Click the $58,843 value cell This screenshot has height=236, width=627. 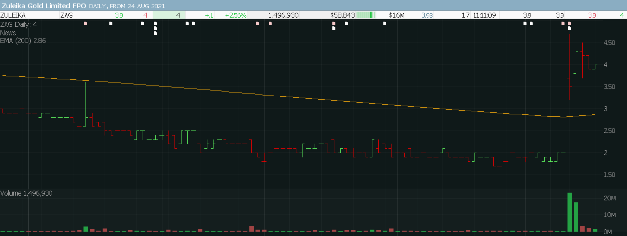click(x=342, y=15)
